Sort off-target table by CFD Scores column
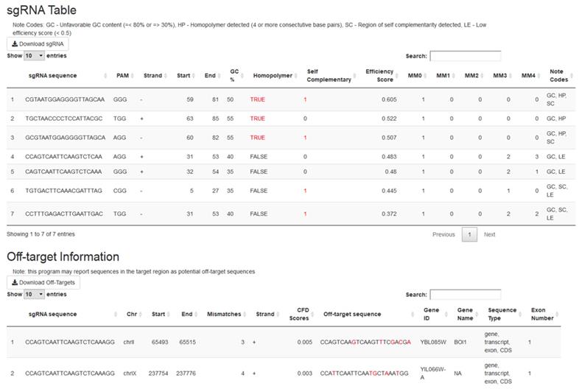This screenshot has width=579, height=389. coord(303,314)
